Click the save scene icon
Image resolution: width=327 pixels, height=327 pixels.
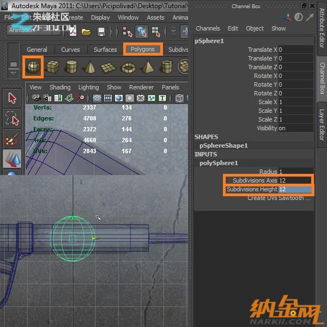100,32
